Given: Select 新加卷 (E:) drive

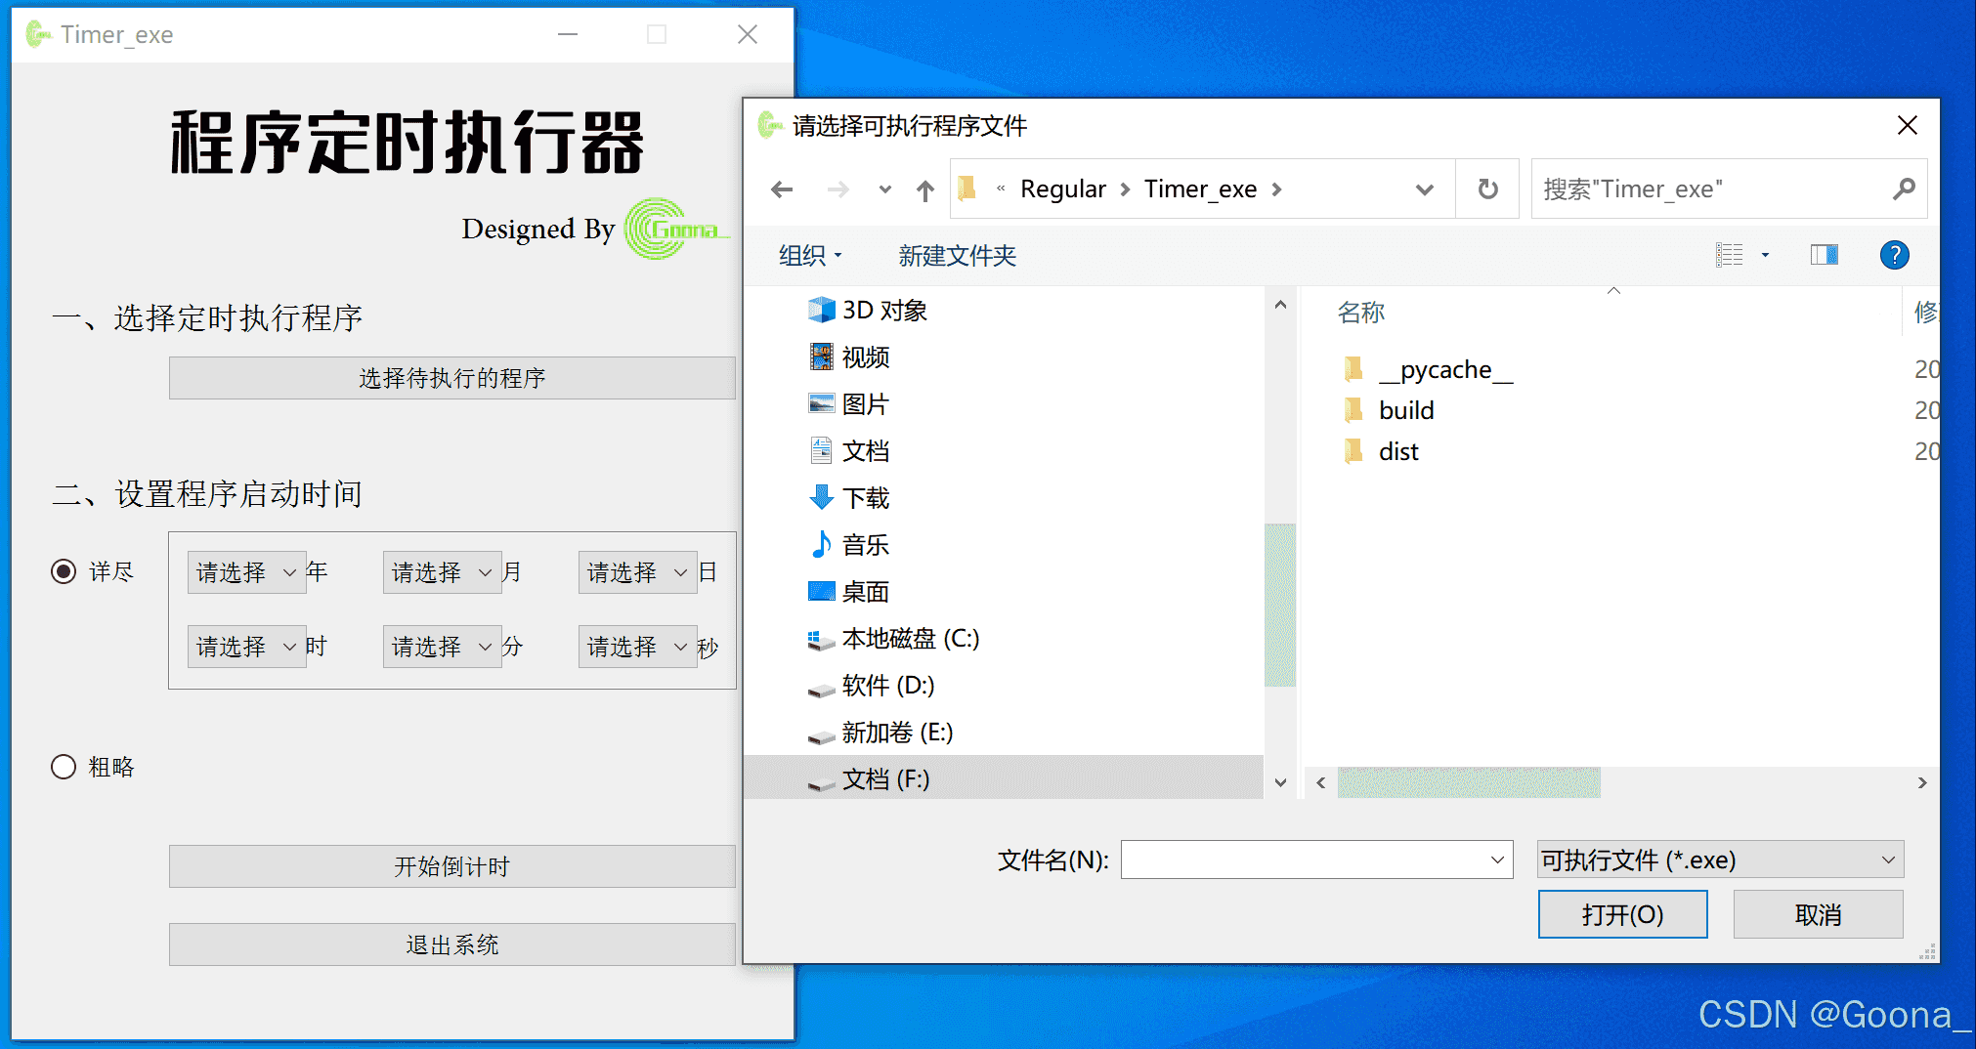Looking at the screenshot, I should (x=881, y=733).
